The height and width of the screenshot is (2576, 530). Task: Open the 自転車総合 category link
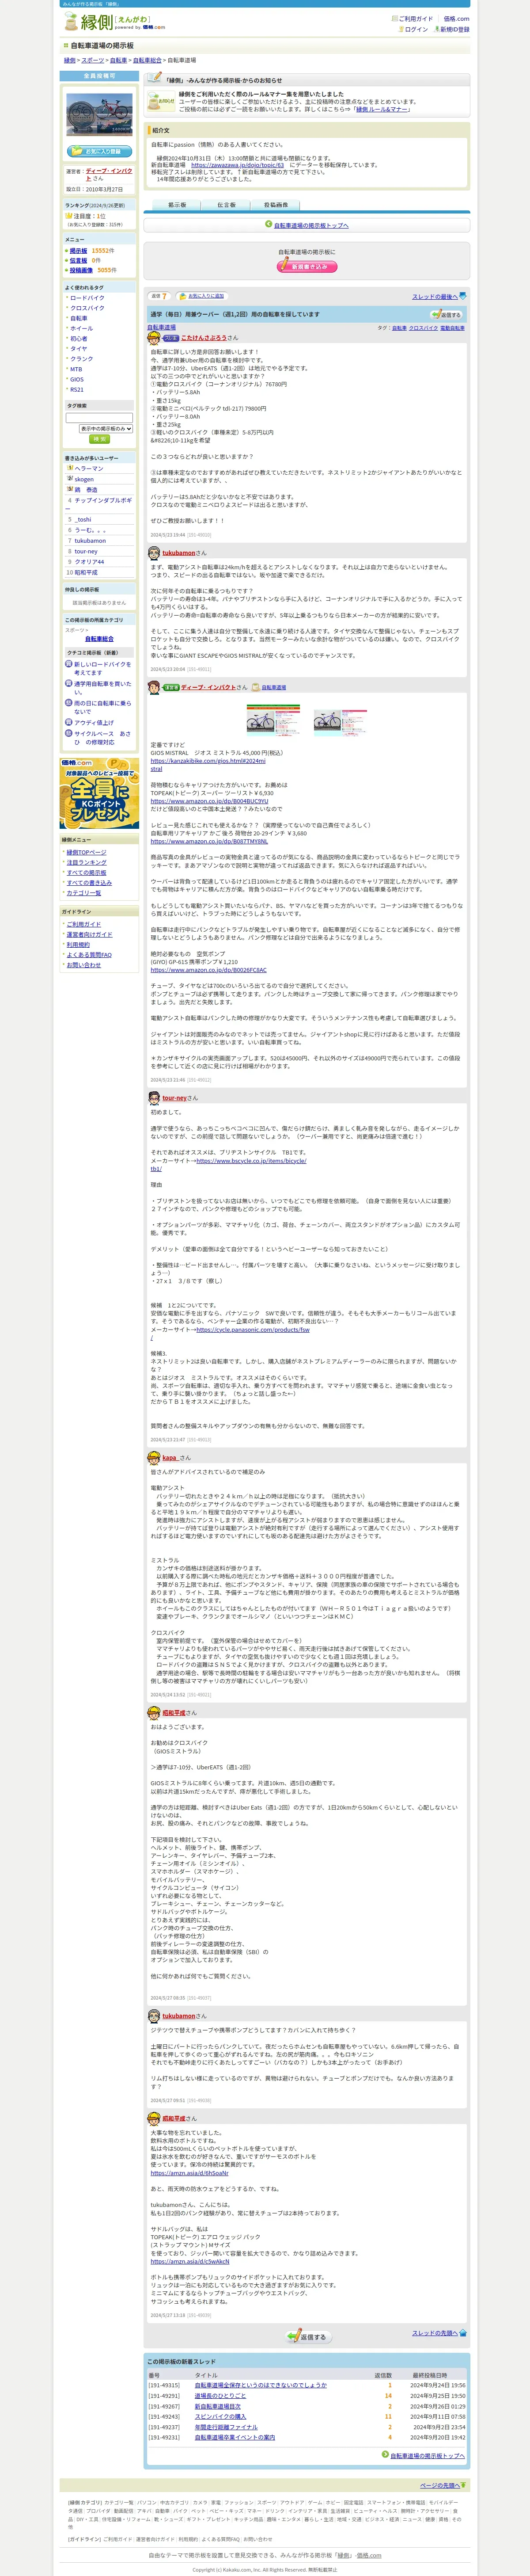[x=99, y=639]
